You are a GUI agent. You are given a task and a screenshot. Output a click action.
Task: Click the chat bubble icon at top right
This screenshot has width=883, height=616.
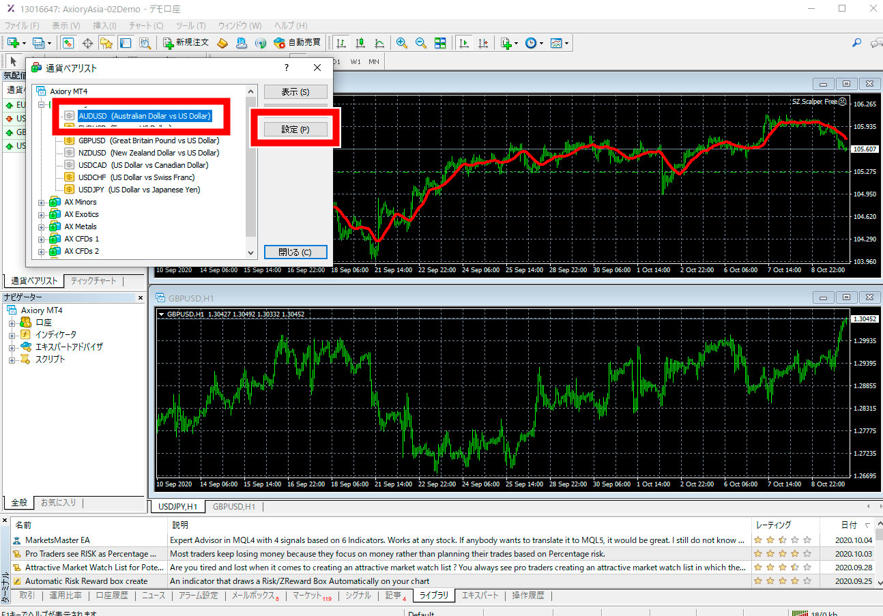877,43
